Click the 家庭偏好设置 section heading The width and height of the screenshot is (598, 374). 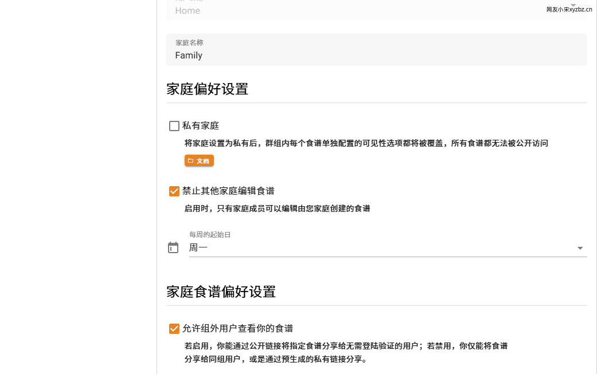(x=207, y=89)
